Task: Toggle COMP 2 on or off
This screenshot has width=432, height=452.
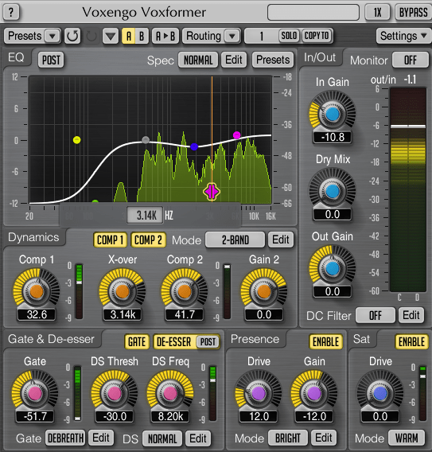Action: pos(148,240)
